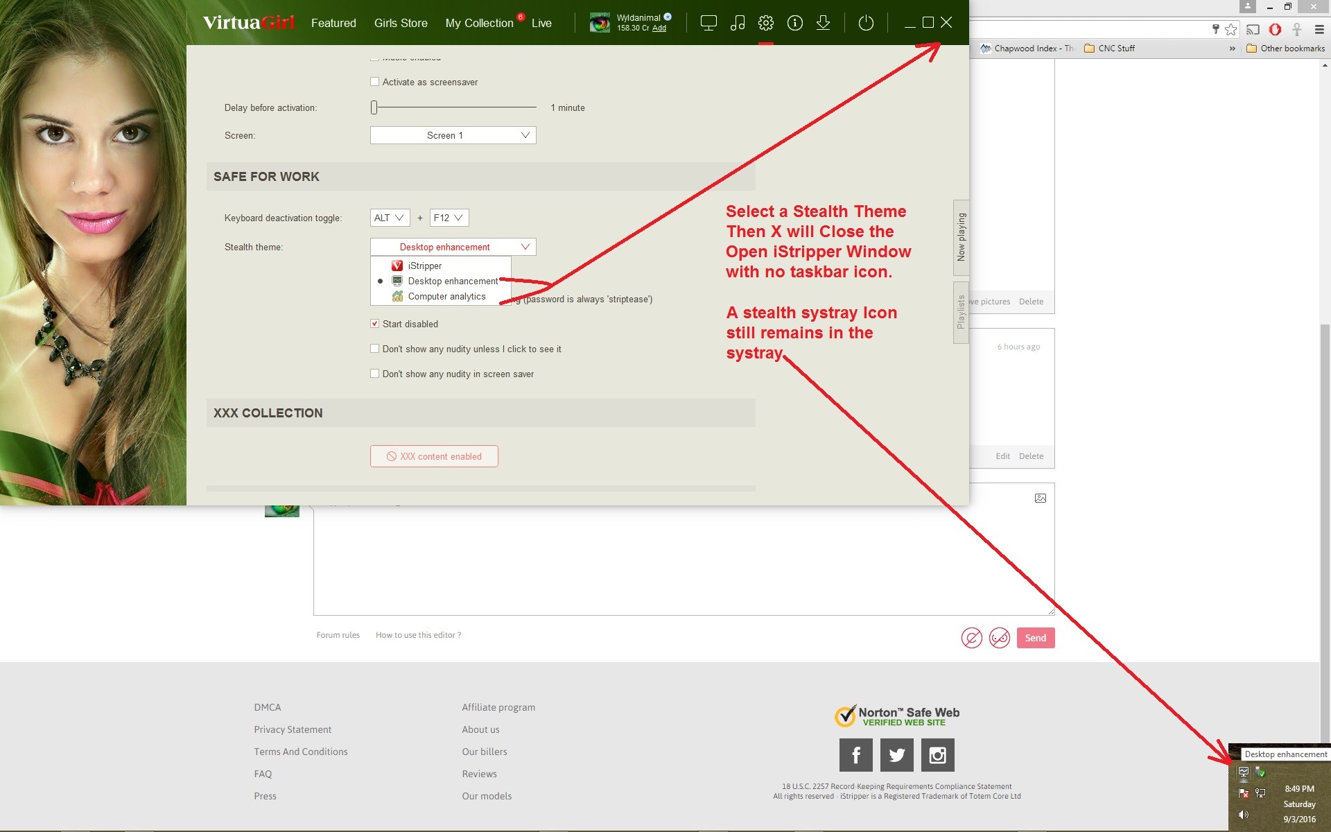Click the monitor display icon in toolbar
1331x832 pixels.
click(708, 23)
